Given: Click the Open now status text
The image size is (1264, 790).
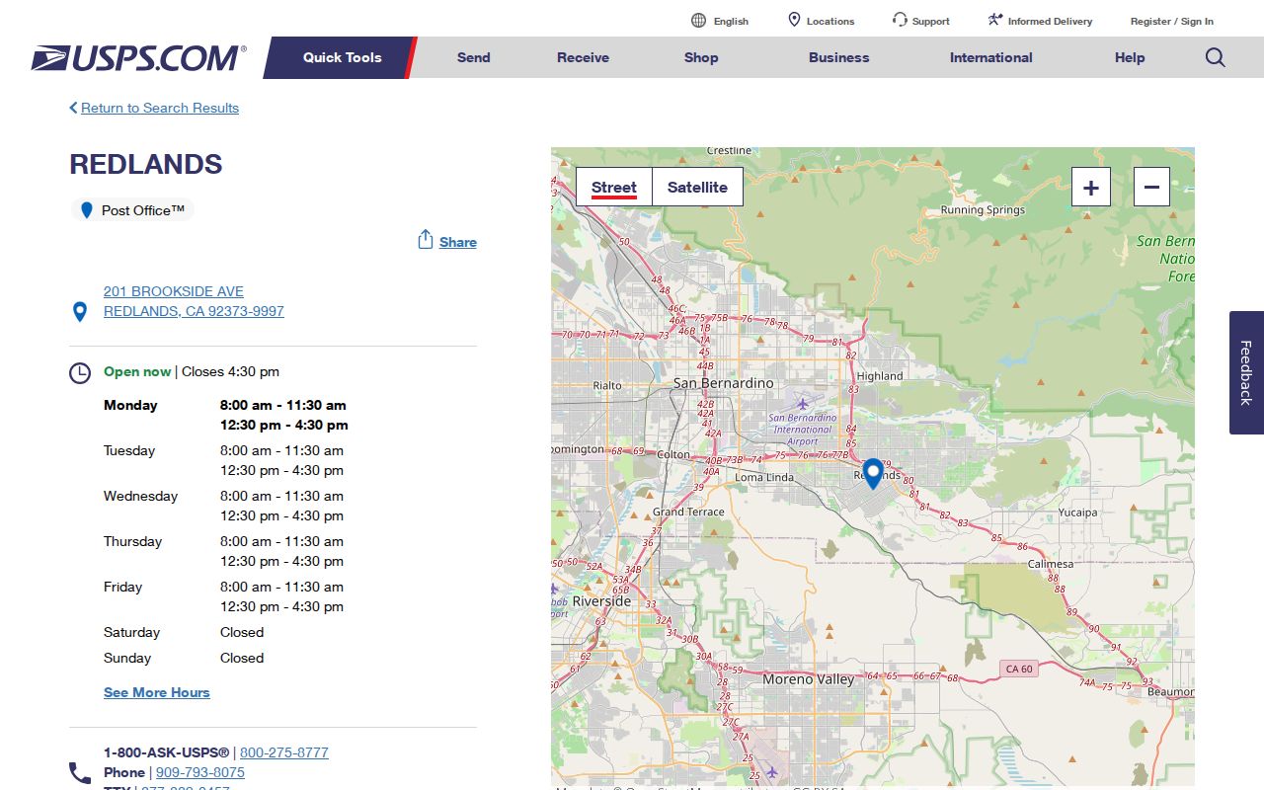Looking at the screenshot, I should (137, 371).
